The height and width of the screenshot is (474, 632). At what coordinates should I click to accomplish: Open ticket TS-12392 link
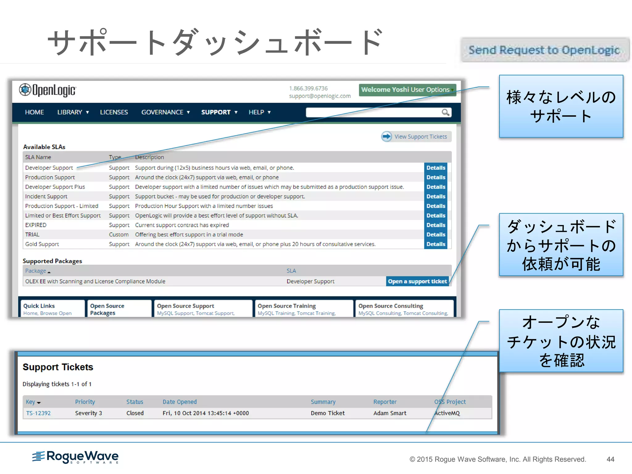tap(38, 413)
